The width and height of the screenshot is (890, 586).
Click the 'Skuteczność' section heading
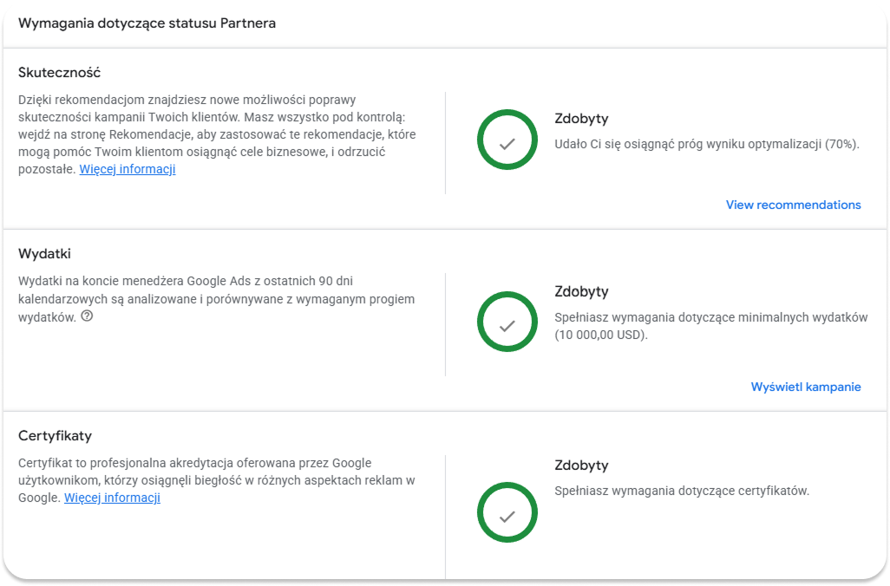(59, 73)
